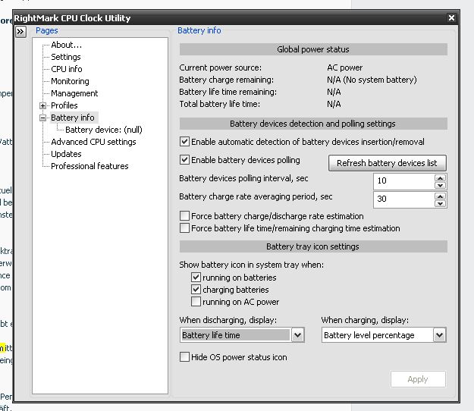Increase battery polling interval value
Image resolution: width=474 pixels, height=411 pixels.
(x=440, y=177)
